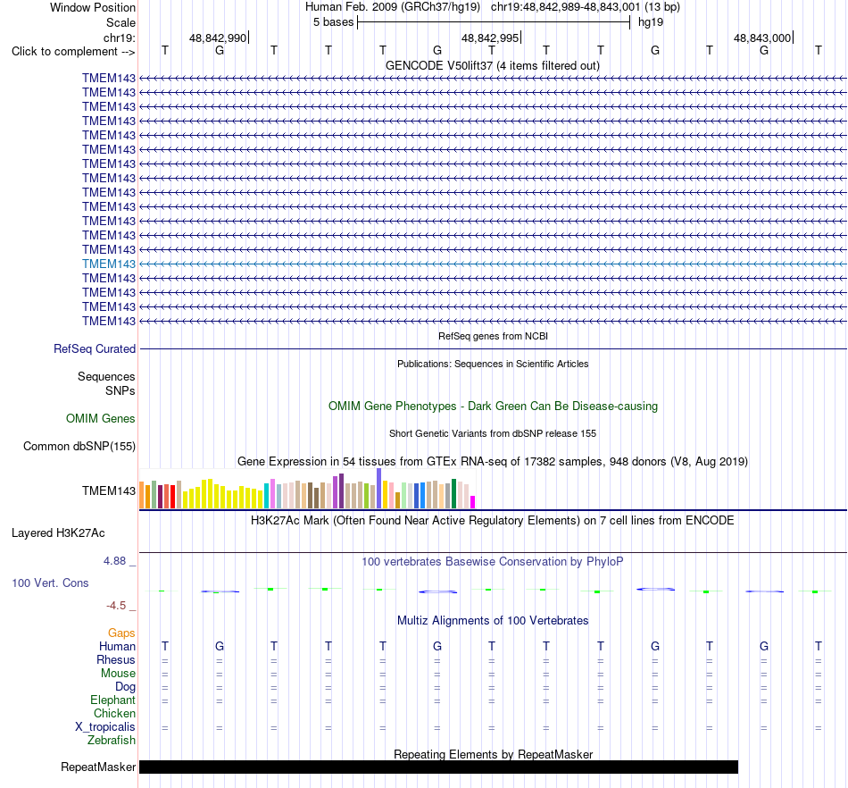The image size is (848, 788).
Task: Click the RefSeq Curated label
Action: (x=95, y=349)
